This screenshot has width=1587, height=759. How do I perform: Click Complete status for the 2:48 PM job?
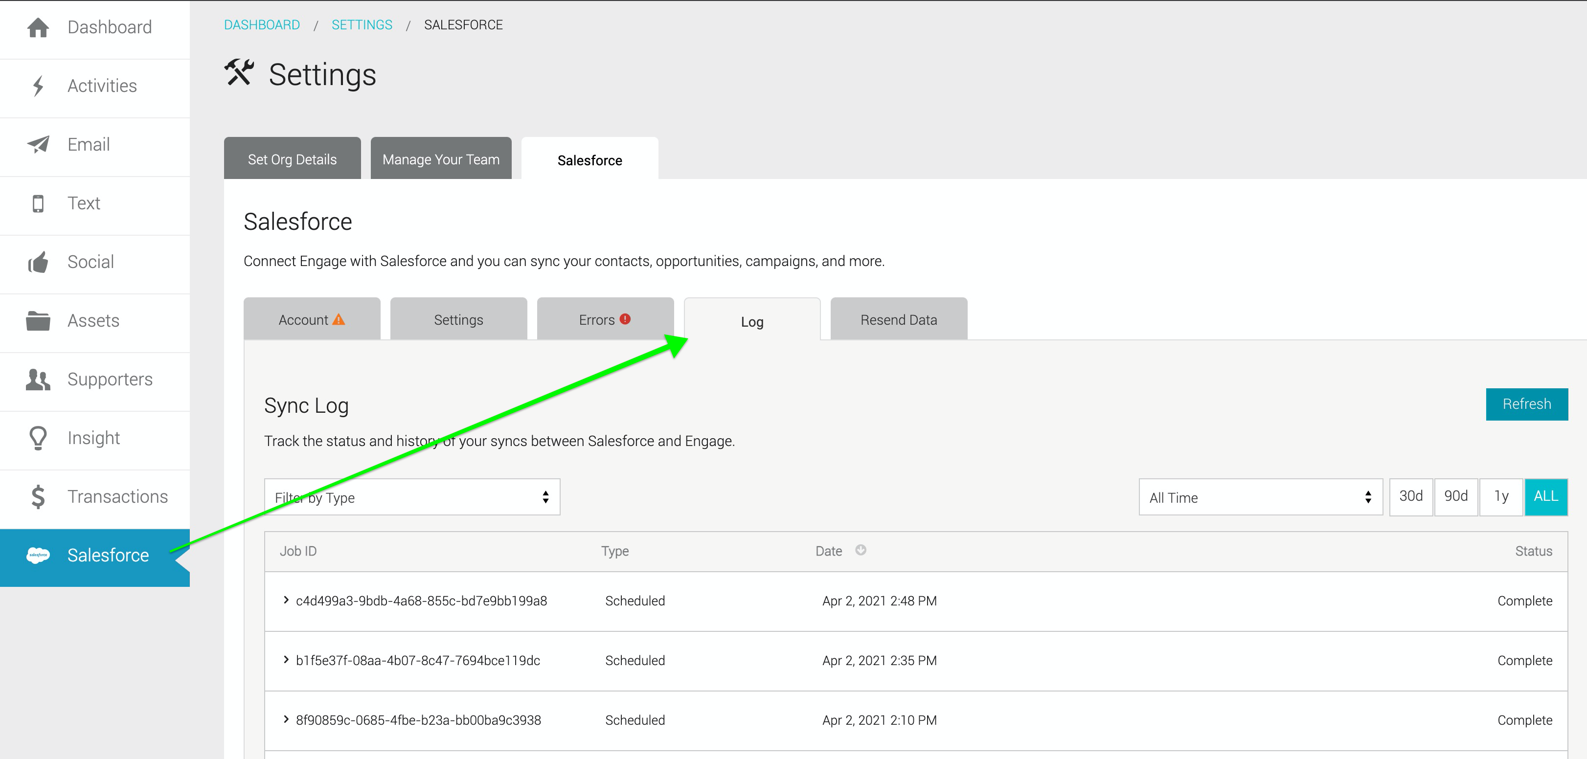[1525, 601]
